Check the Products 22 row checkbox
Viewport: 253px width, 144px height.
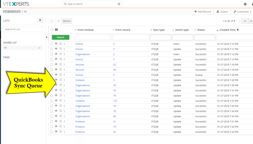tap(51, 132)
